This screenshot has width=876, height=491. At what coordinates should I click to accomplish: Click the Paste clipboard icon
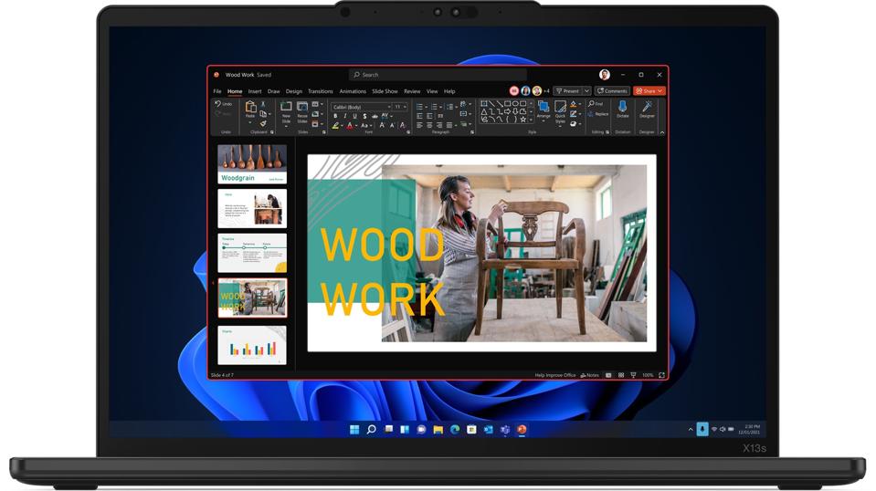pyautogui.click(x=250, y=108)
